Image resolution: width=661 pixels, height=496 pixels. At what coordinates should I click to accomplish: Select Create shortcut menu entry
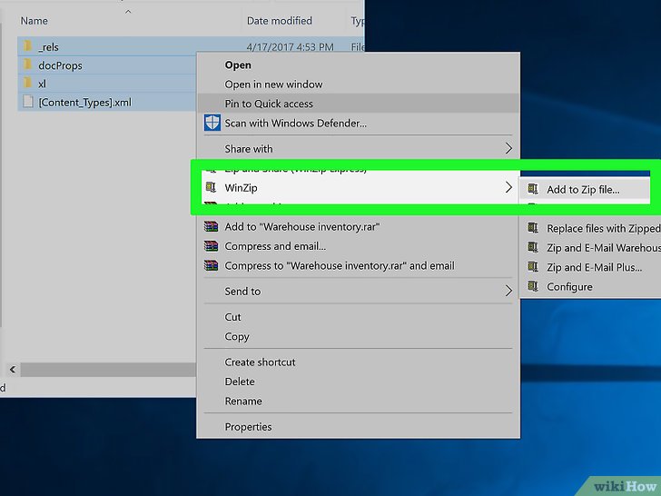(260, 362)
